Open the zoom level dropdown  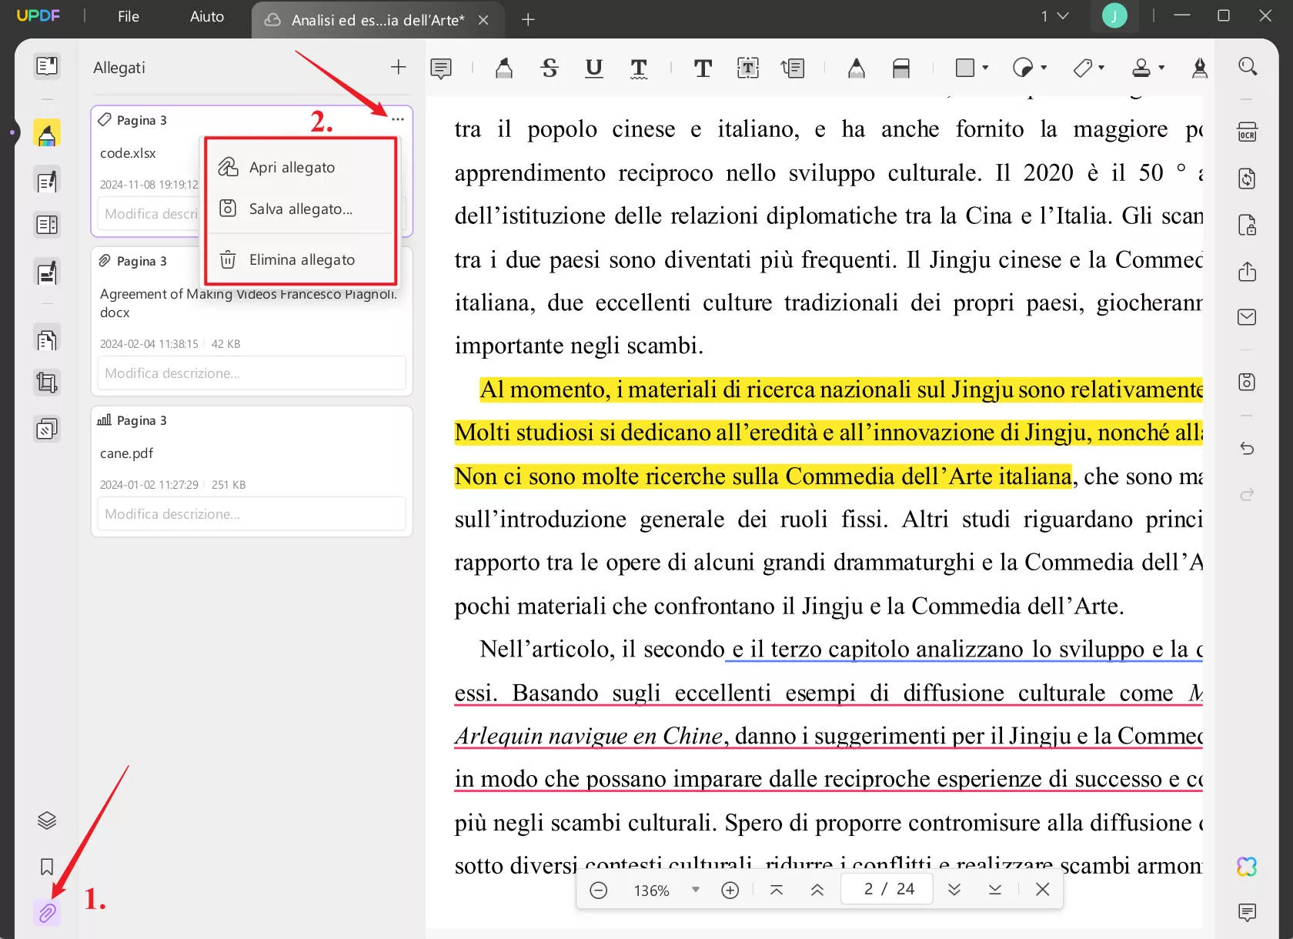(696, 890)
